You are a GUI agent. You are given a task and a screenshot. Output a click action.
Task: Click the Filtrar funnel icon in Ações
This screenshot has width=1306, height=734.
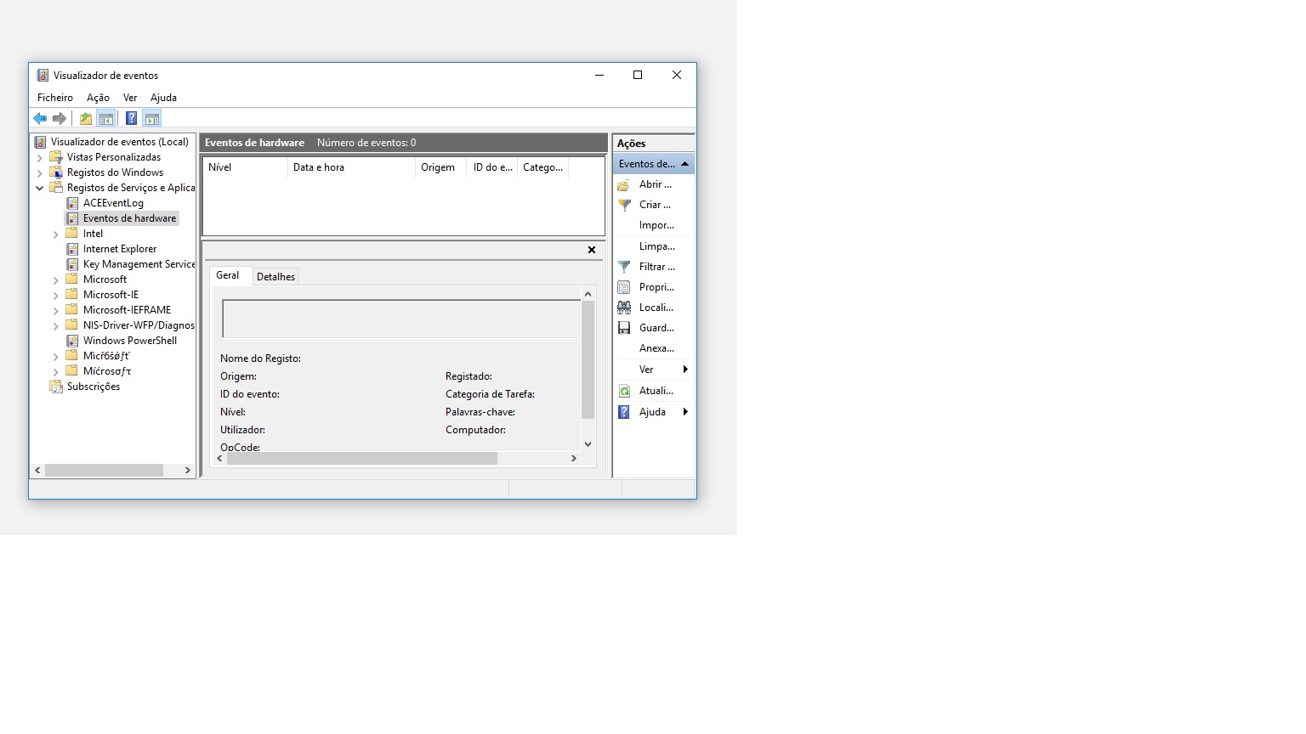click(624, 267)
